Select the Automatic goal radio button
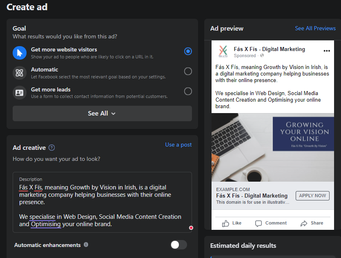341x258 pixels. point(188,71)
